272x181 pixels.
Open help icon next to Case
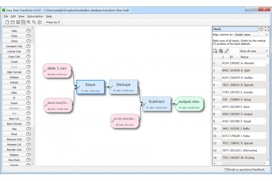[29, 31]
